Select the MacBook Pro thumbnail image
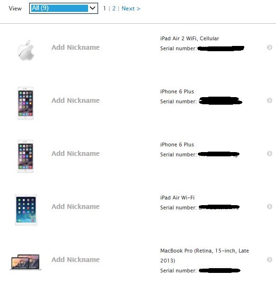This screenshot has height=289, width=276. 26,262
